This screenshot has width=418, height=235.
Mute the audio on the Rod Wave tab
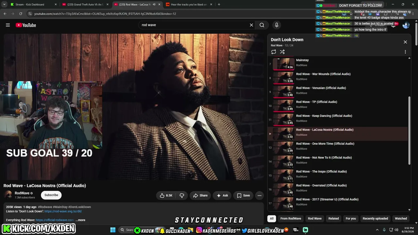[154, 5]
